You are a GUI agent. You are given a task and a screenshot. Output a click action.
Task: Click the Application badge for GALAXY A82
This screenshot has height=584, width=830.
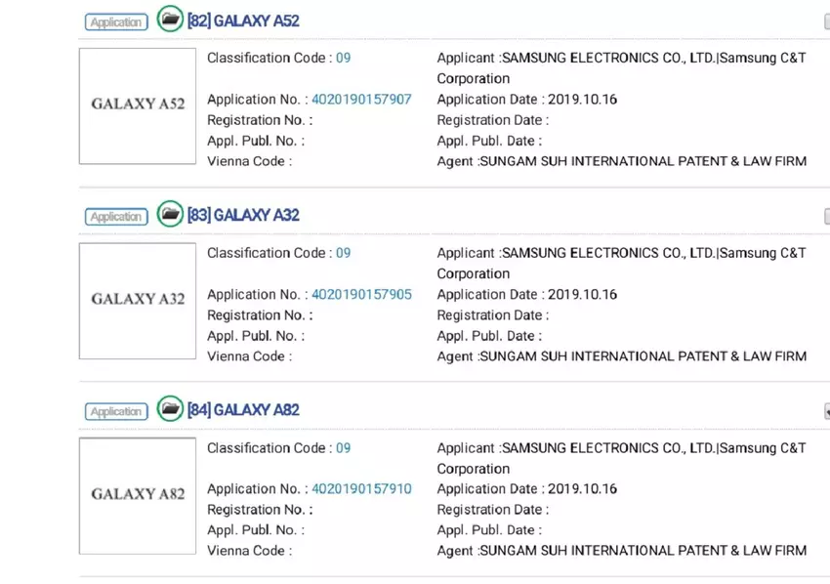click(x=116, y=411)
